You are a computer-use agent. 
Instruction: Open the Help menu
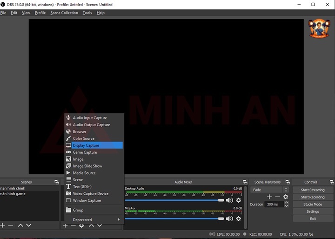click(100, 13)
